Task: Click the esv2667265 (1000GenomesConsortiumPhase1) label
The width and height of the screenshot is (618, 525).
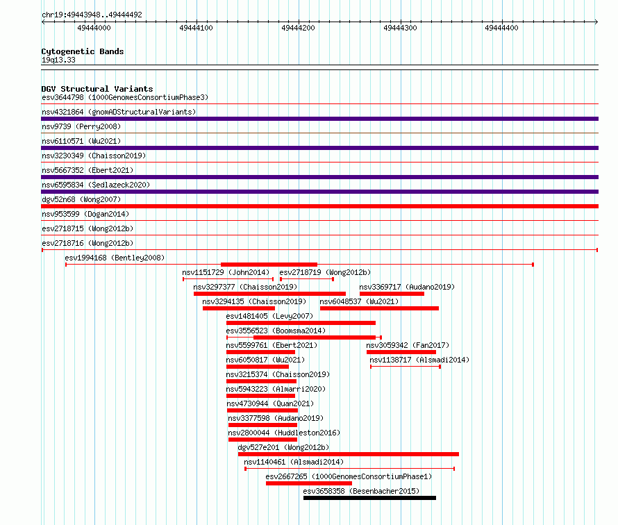Action: pos(349,476)
